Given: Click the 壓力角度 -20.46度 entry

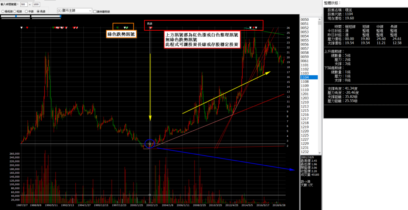Looking at the screenshot, I should coord(343,92).
